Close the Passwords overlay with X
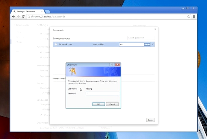Screen dimensions: 207x139 (x=155, y=29)
